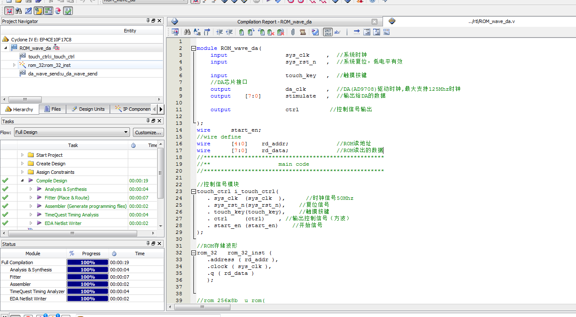576x317 pixels.
Task: Click the warning device icon beside Cyclone IV E
Action: click(6, 39)
